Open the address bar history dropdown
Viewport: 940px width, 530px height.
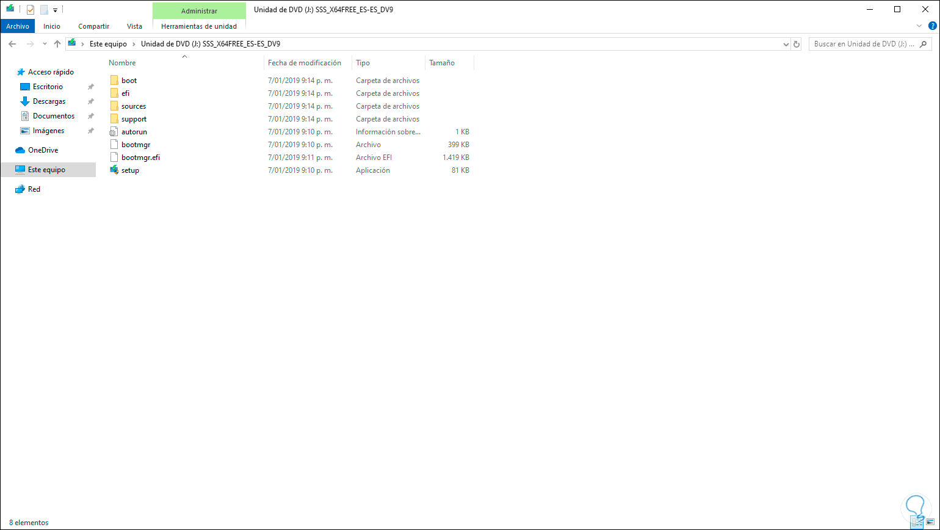click(x=786, y=44)
